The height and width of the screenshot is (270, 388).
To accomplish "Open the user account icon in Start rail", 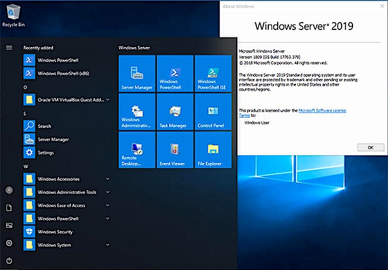I will pos(9,190).
